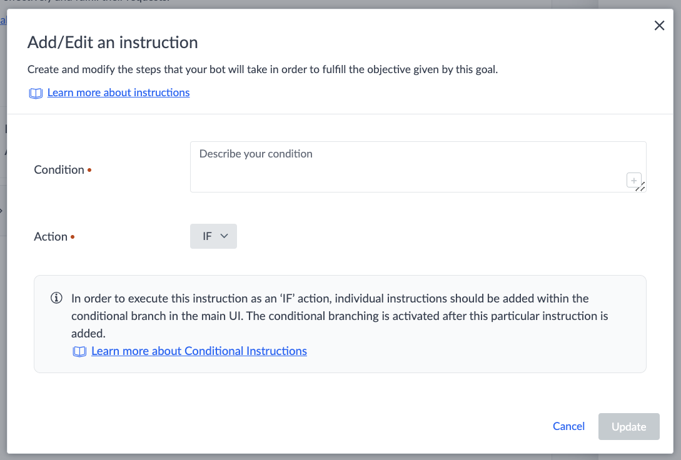Click the book icon beside Learn more about instructions

pyautogui.click(x=36, y=93)
